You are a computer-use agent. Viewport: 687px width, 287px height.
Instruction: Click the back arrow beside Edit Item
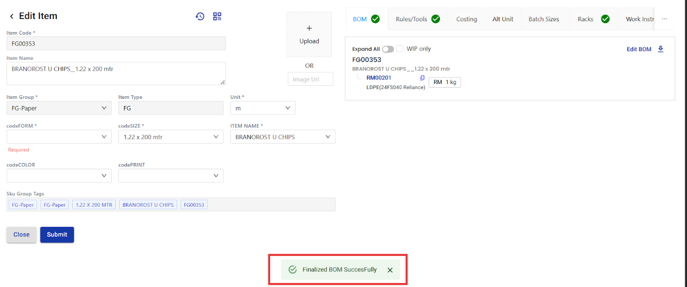point(12,16)
